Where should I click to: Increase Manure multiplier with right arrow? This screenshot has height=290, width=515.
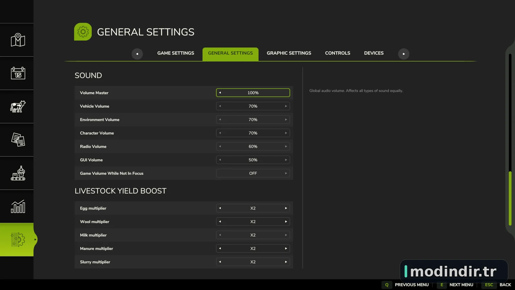point(286,248)
